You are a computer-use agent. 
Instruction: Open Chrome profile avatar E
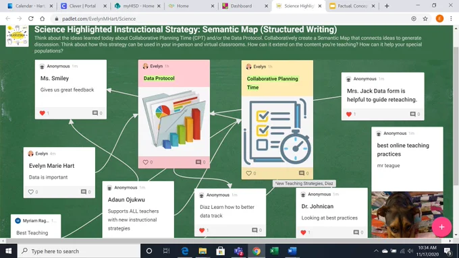(439, 19)
